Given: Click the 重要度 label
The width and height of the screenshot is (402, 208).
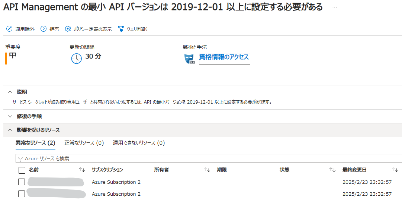Looking at the screenshot, I should click(13, 47).
